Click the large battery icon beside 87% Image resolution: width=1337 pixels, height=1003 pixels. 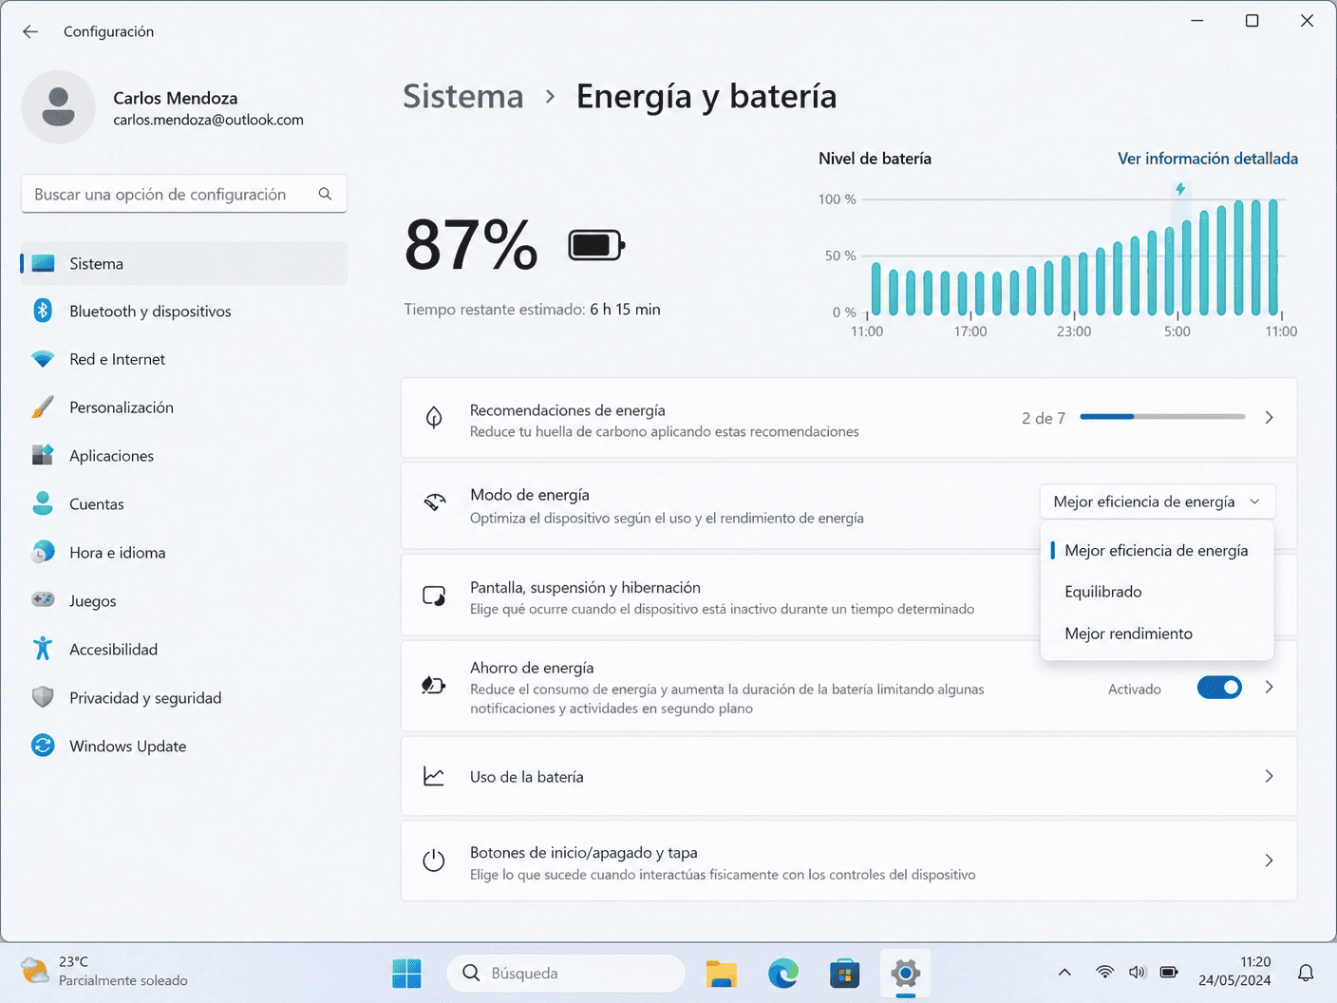coord(596,245)
